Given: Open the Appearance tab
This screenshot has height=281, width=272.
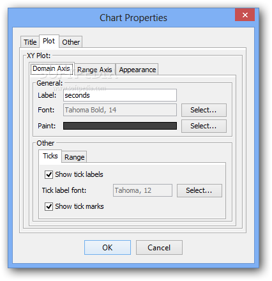Looking at the screenshot, I should click(137, 70).
